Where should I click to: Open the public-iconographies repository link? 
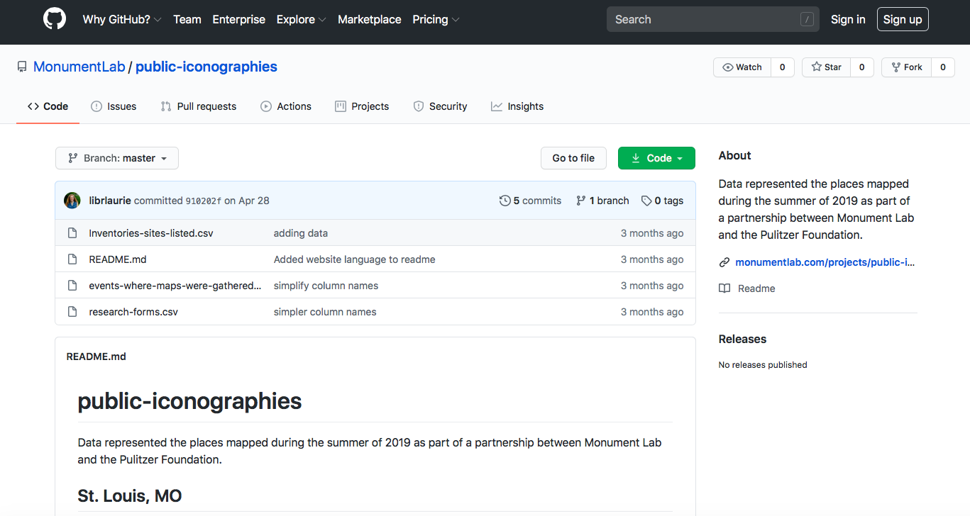206,67
